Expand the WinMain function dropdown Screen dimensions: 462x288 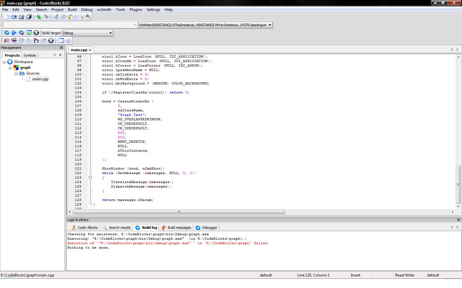click(x=270, y=25)
